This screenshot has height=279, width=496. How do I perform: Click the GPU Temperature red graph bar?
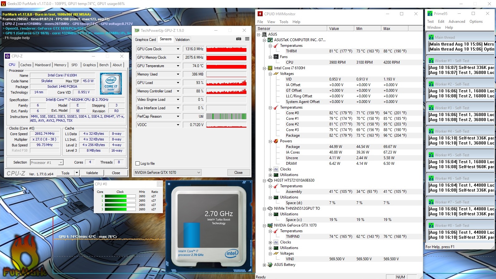[x=226, y=66]
